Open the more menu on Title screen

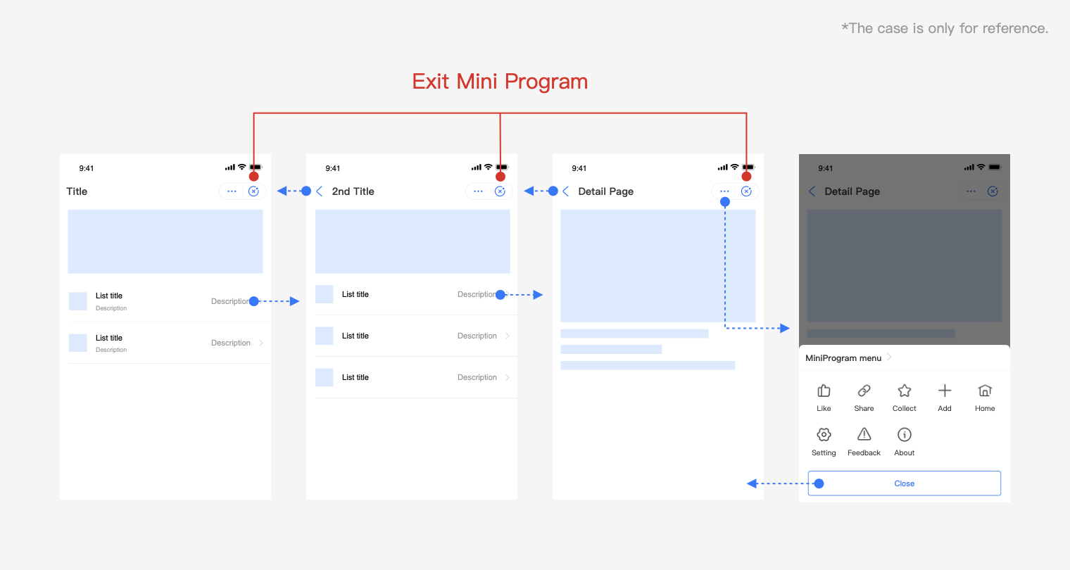(232, 191)
